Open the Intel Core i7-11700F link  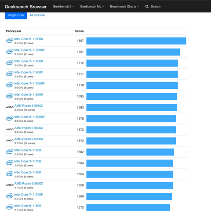point(29,195)
